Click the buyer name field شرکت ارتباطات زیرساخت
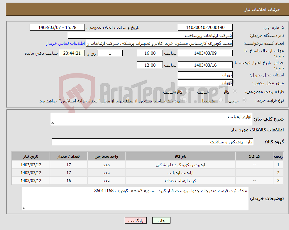The image size is (289, 230). coord(150,35)
